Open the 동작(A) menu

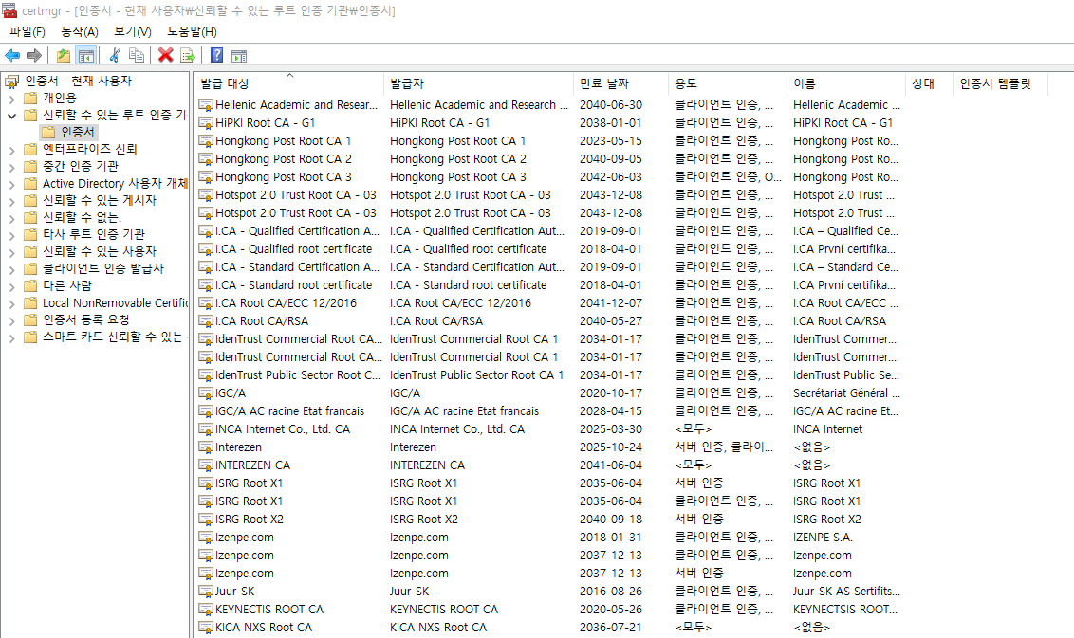click(80, 31)
